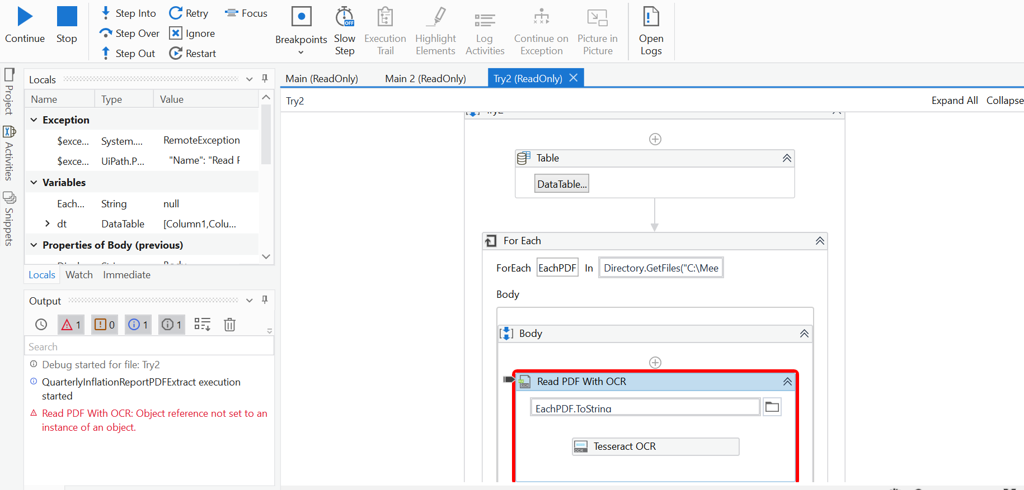
Task: Collapse the Exception group in Locals
Action: tap(34, 120)
